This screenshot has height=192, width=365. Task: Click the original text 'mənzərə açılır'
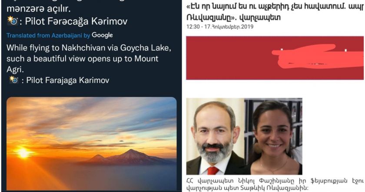(x=38, y=8)
